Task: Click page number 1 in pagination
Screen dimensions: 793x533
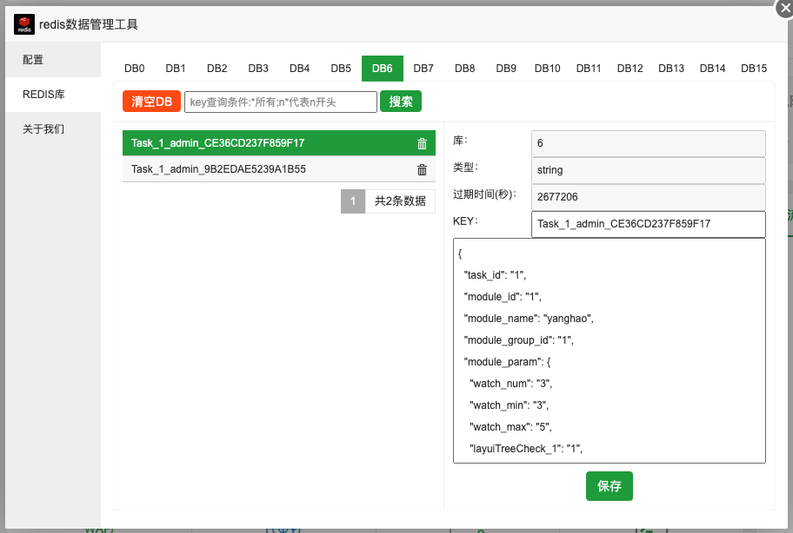Action: coord(353,201)
